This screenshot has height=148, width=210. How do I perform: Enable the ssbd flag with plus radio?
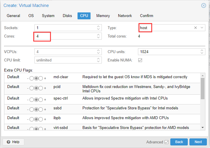point(41,110)
